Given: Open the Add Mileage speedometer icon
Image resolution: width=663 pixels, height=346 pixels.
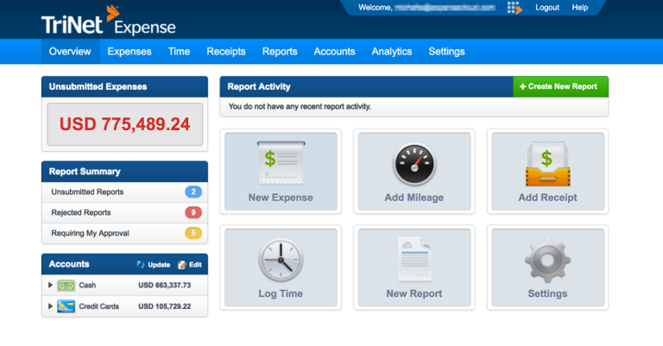Looking at the screenshot, I should (x=414, y=163).
